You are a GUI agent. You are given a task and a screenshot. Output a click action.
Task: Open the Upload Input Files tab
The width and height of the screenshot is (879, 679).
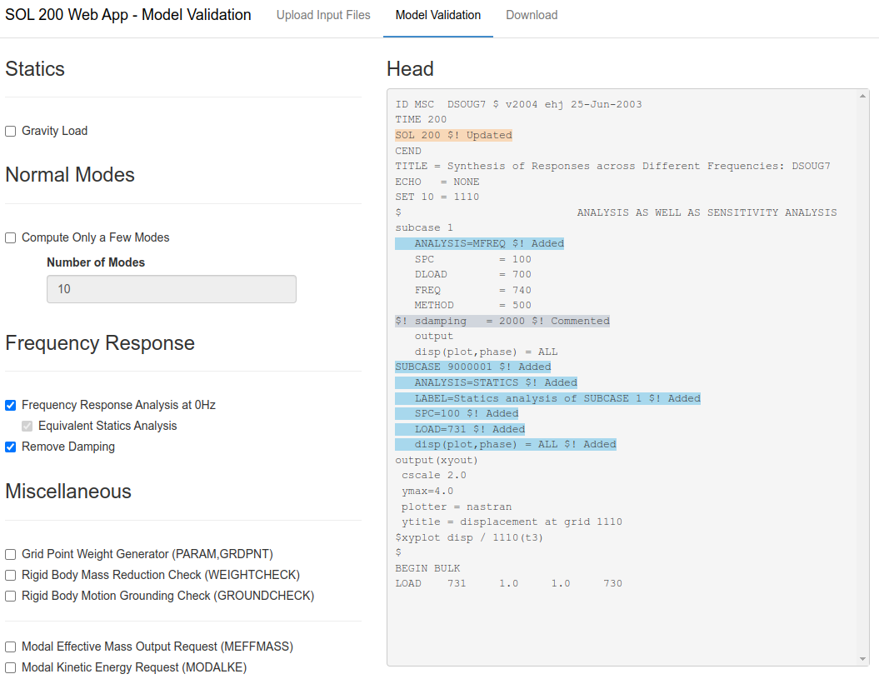(323, 15)
